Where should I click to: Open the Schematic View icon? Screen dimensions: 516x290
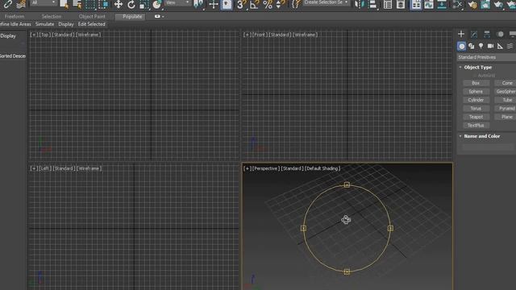coord(442,4)
